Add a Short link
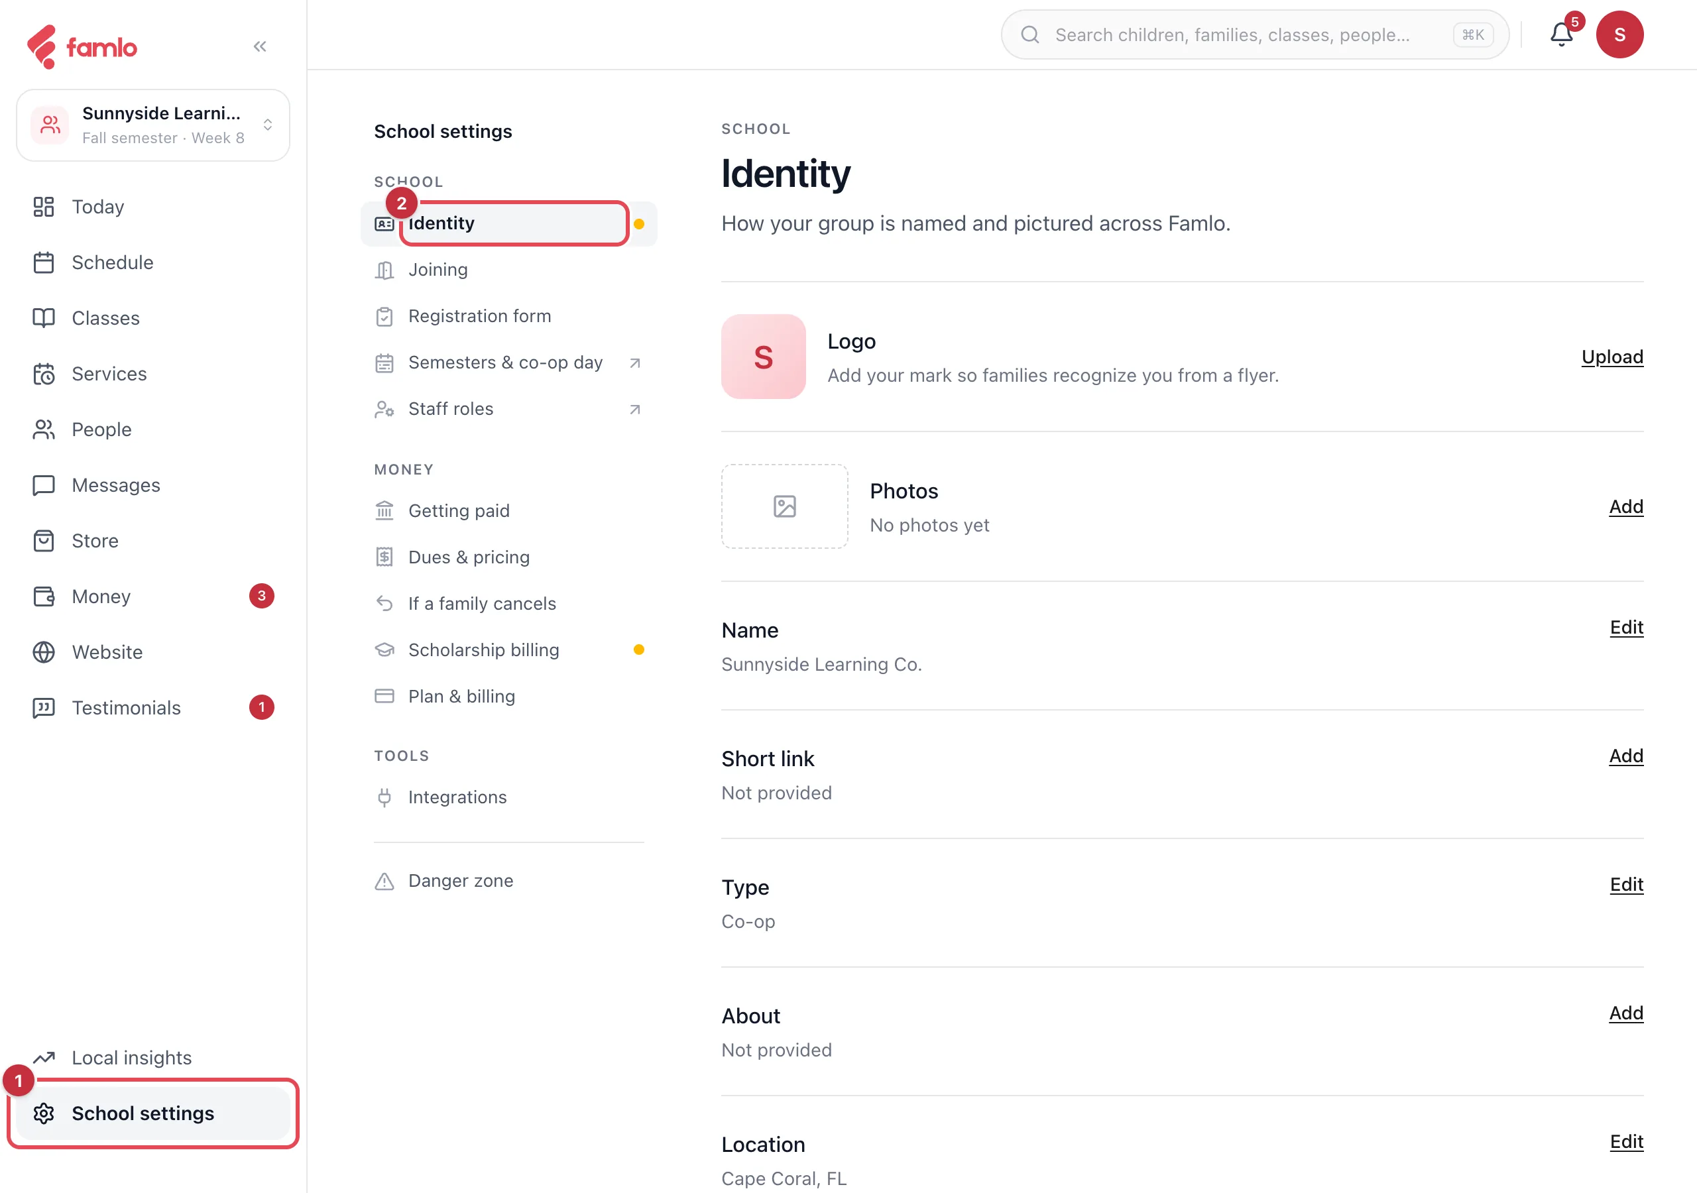 click(x=1626, y=756)
